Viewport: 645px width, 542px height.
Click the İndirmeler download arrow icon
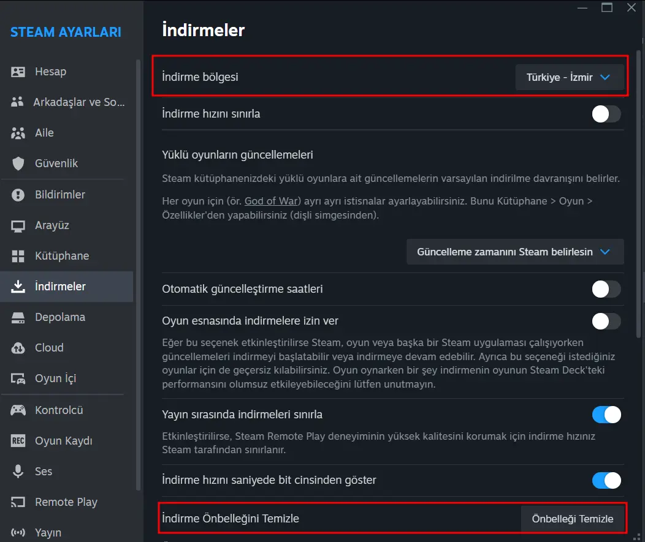point(18,287)
